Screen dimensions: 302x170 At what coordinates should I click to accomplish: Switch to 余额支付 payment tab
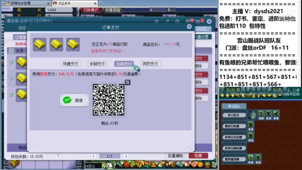point(97,64)
